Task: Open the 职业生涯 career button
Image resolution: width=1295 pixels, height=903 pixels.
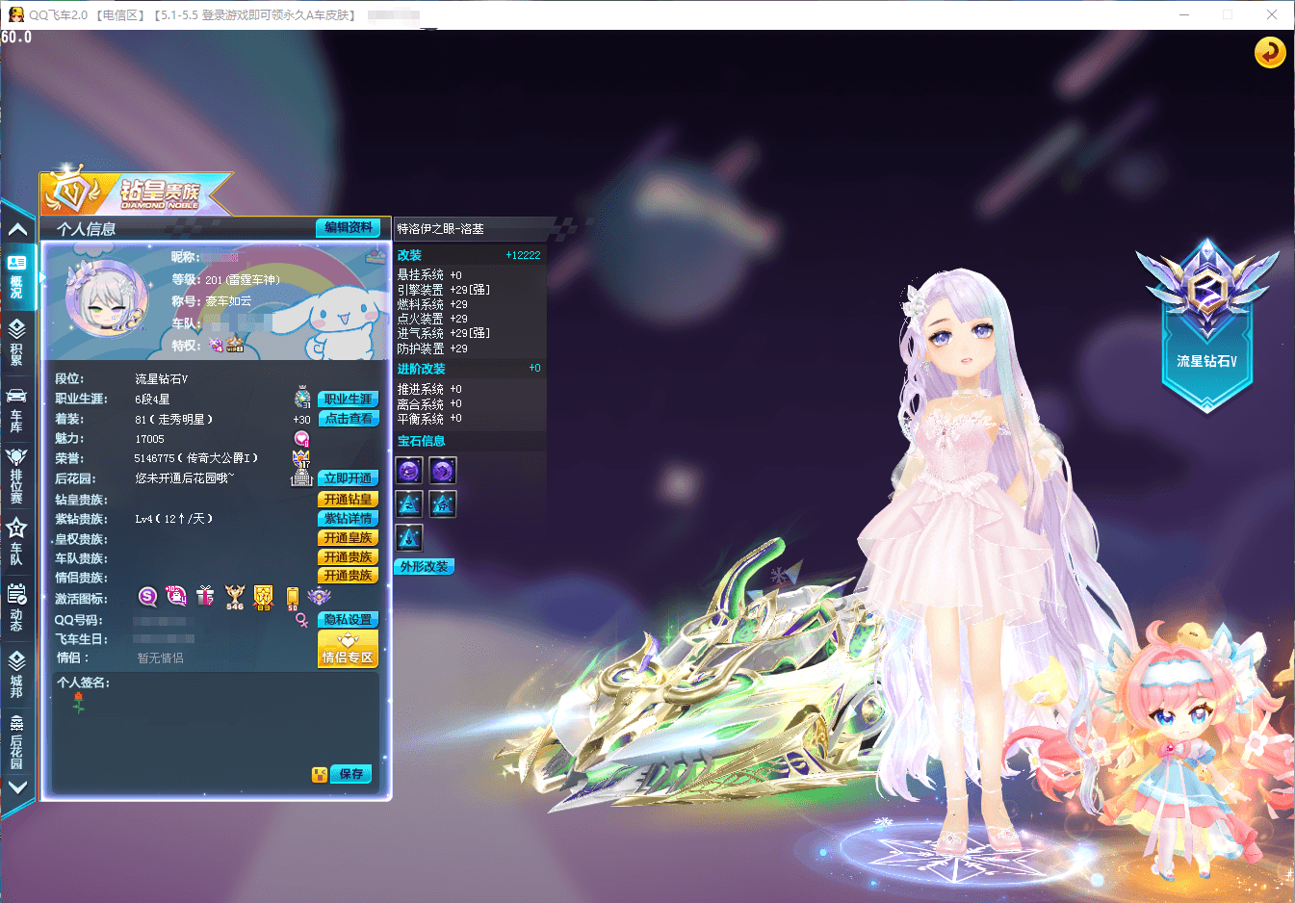Action: click(x=349, y=399)
